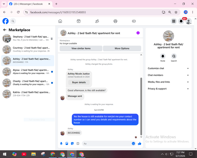Image resolution: width=197 pixels, height=158 pixels.
Task: Attach a file with the photo icon
Action: 67,143
